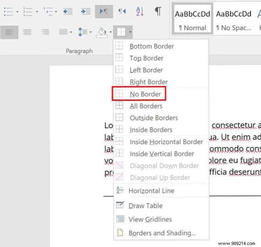
Task: Choose Inside Horizontal Border option
Action: 161,142
